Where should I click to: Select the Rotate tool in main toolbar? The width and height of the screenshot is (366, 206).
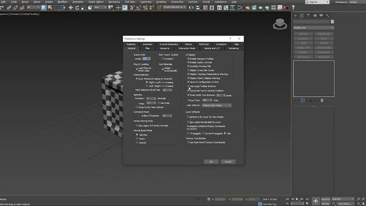click(77, 7)
